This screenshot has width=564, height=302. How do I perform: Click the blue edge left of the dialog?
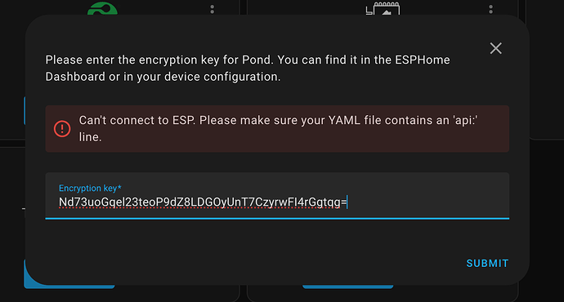(x=25, y=110)
